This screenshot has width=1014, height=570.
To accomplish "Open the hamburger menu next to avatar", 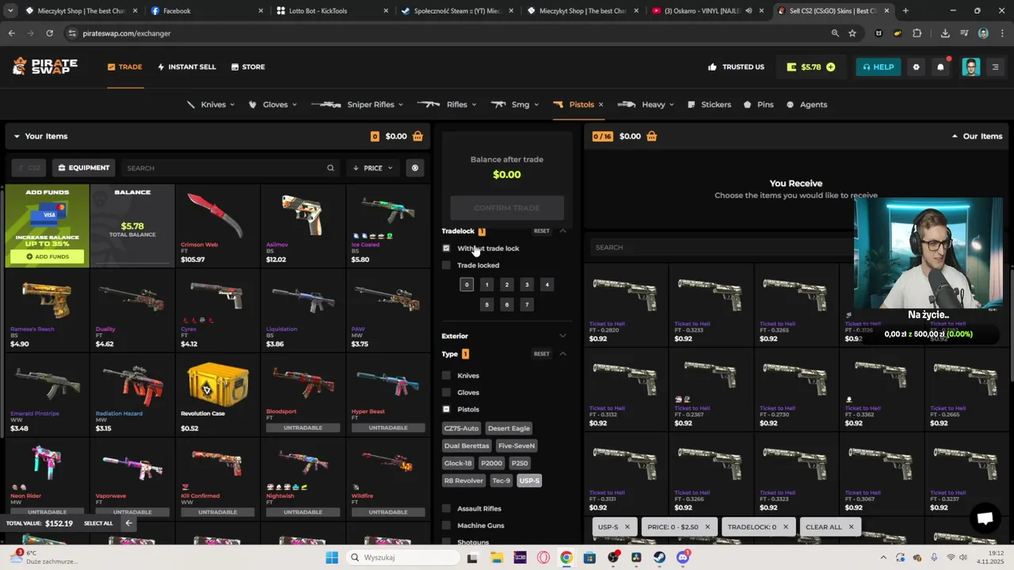I will pyautogui.click(x=996, y=67).
